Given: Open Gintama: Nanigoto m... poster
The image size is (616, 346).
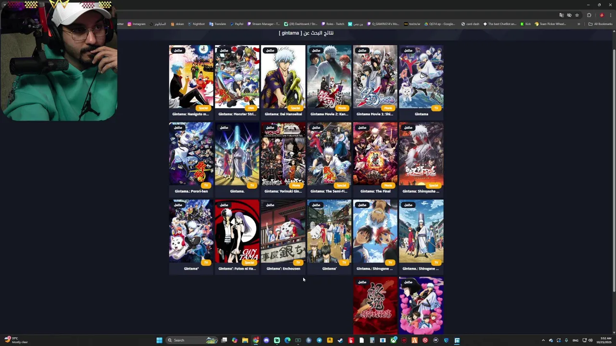Looking at the screenshot, I should click(191, 77).
